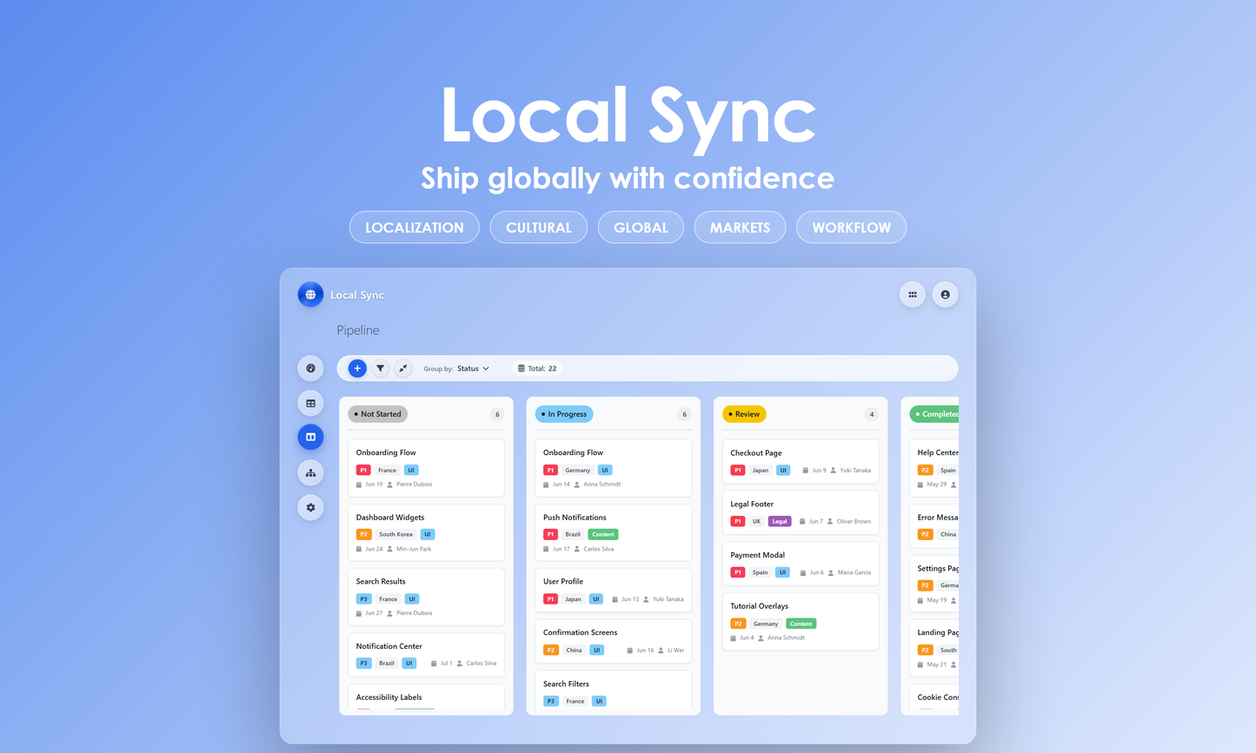Open the Push Notifications card
1256x753 pixels.
pos(613,532)
